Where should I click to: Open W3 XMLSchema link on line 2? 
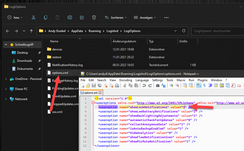coord(165,103)
